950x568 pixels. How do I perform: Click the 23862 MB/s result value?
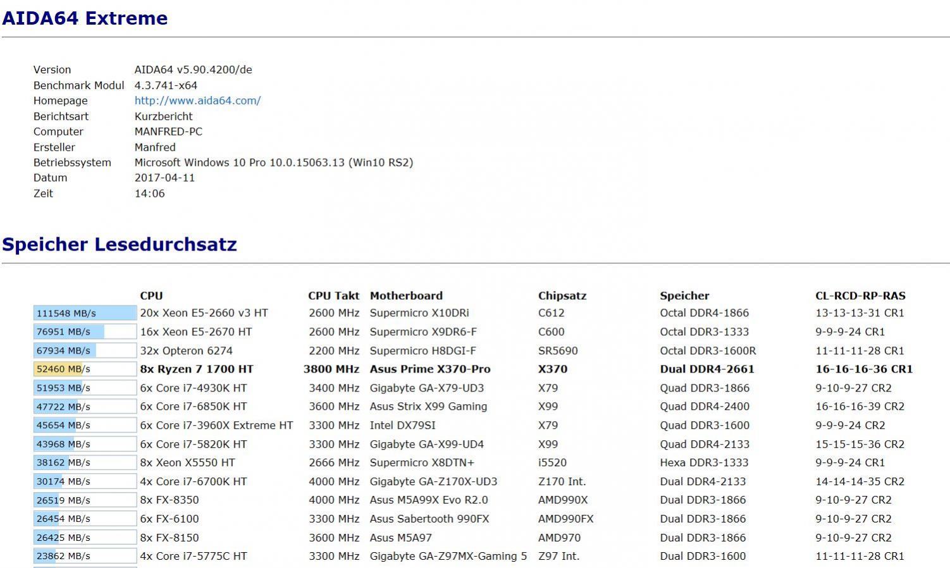pos(63,556)
